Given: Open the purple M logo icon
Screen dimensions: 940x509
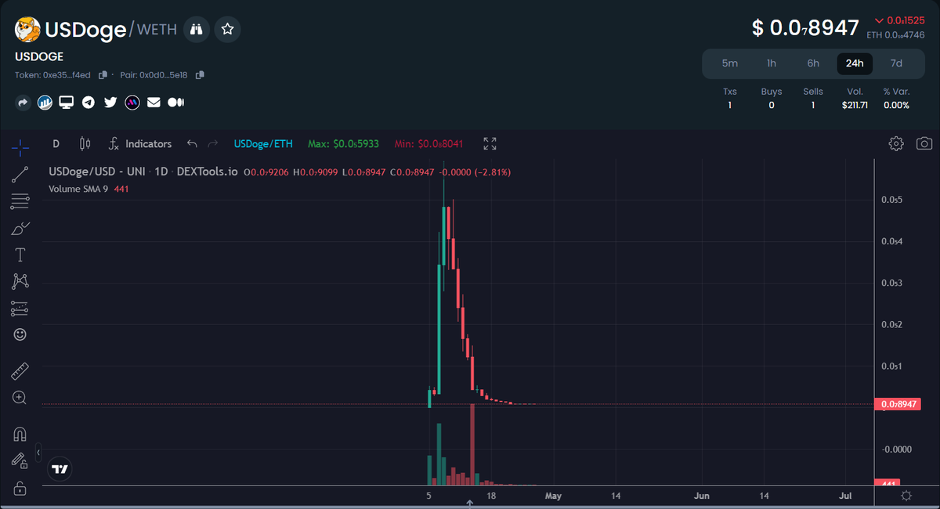Looking at the screenshot, I should tap(132, 103).
